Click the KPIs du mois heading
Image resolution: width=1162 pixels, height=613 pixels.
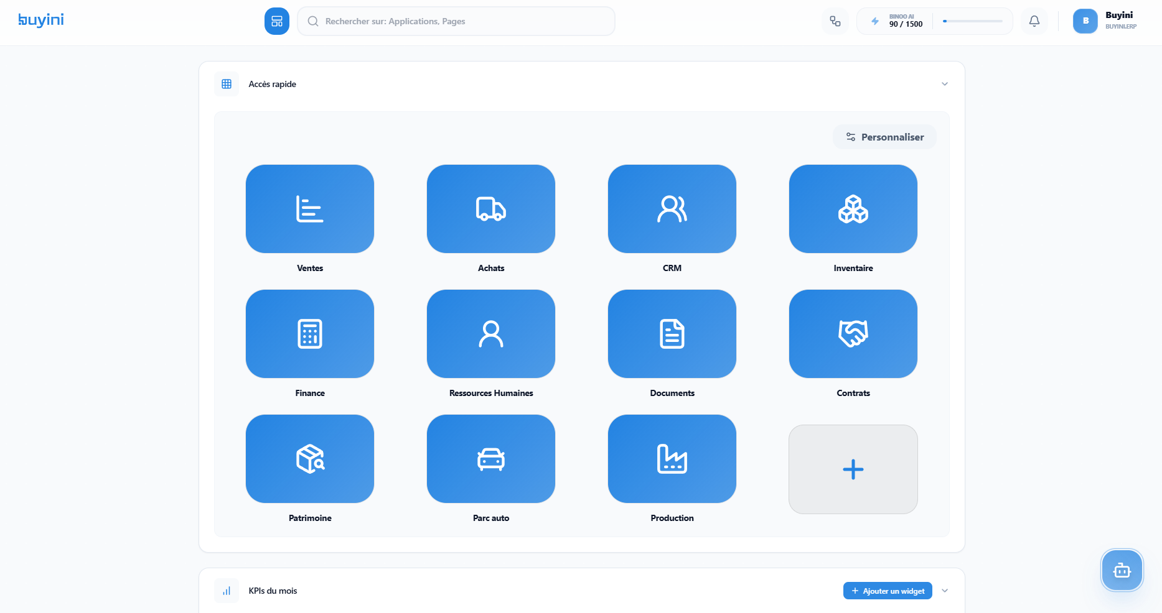273,591
